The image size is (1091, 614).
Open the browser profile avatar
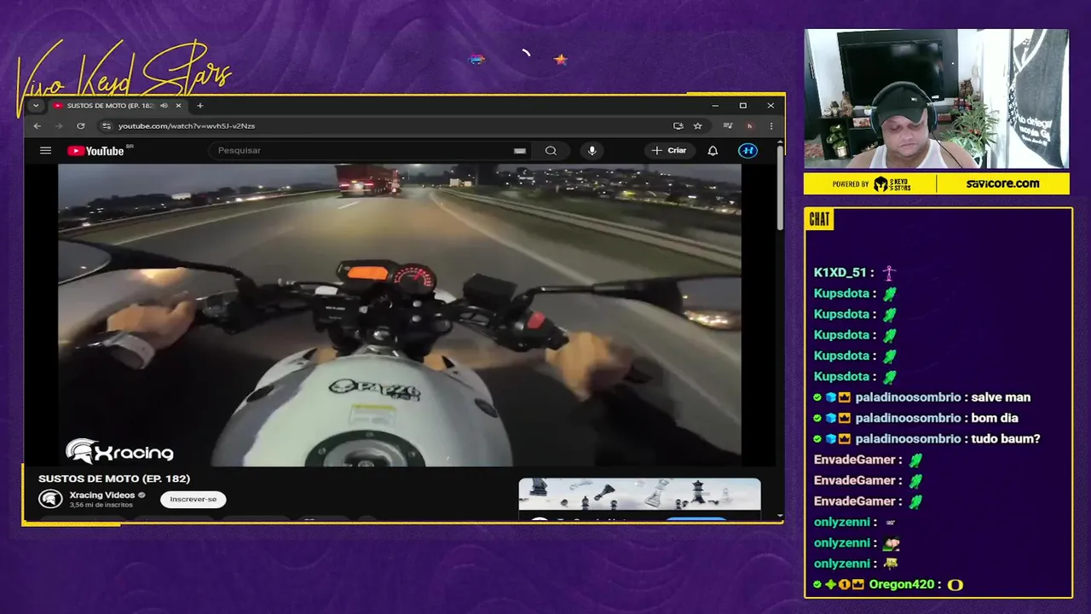[x=749, y=125]
